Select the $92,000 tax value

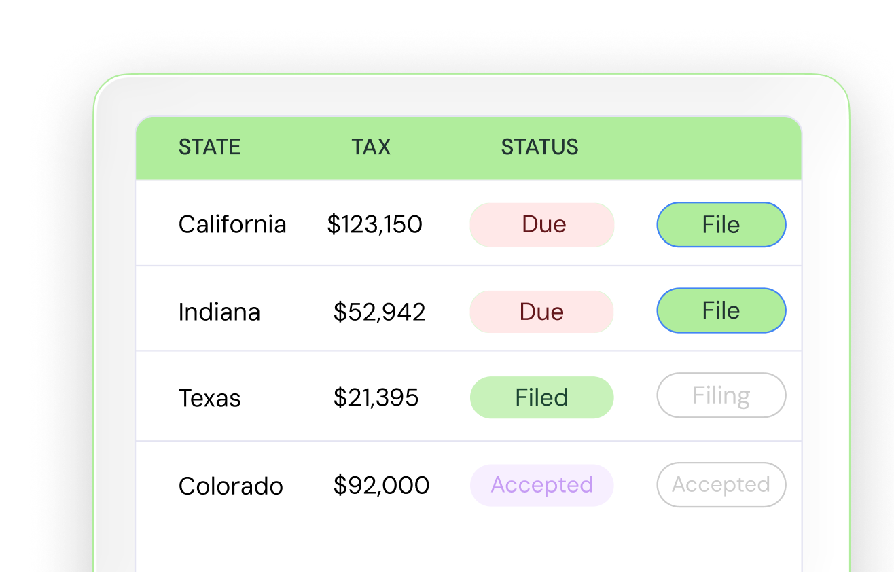381,486
